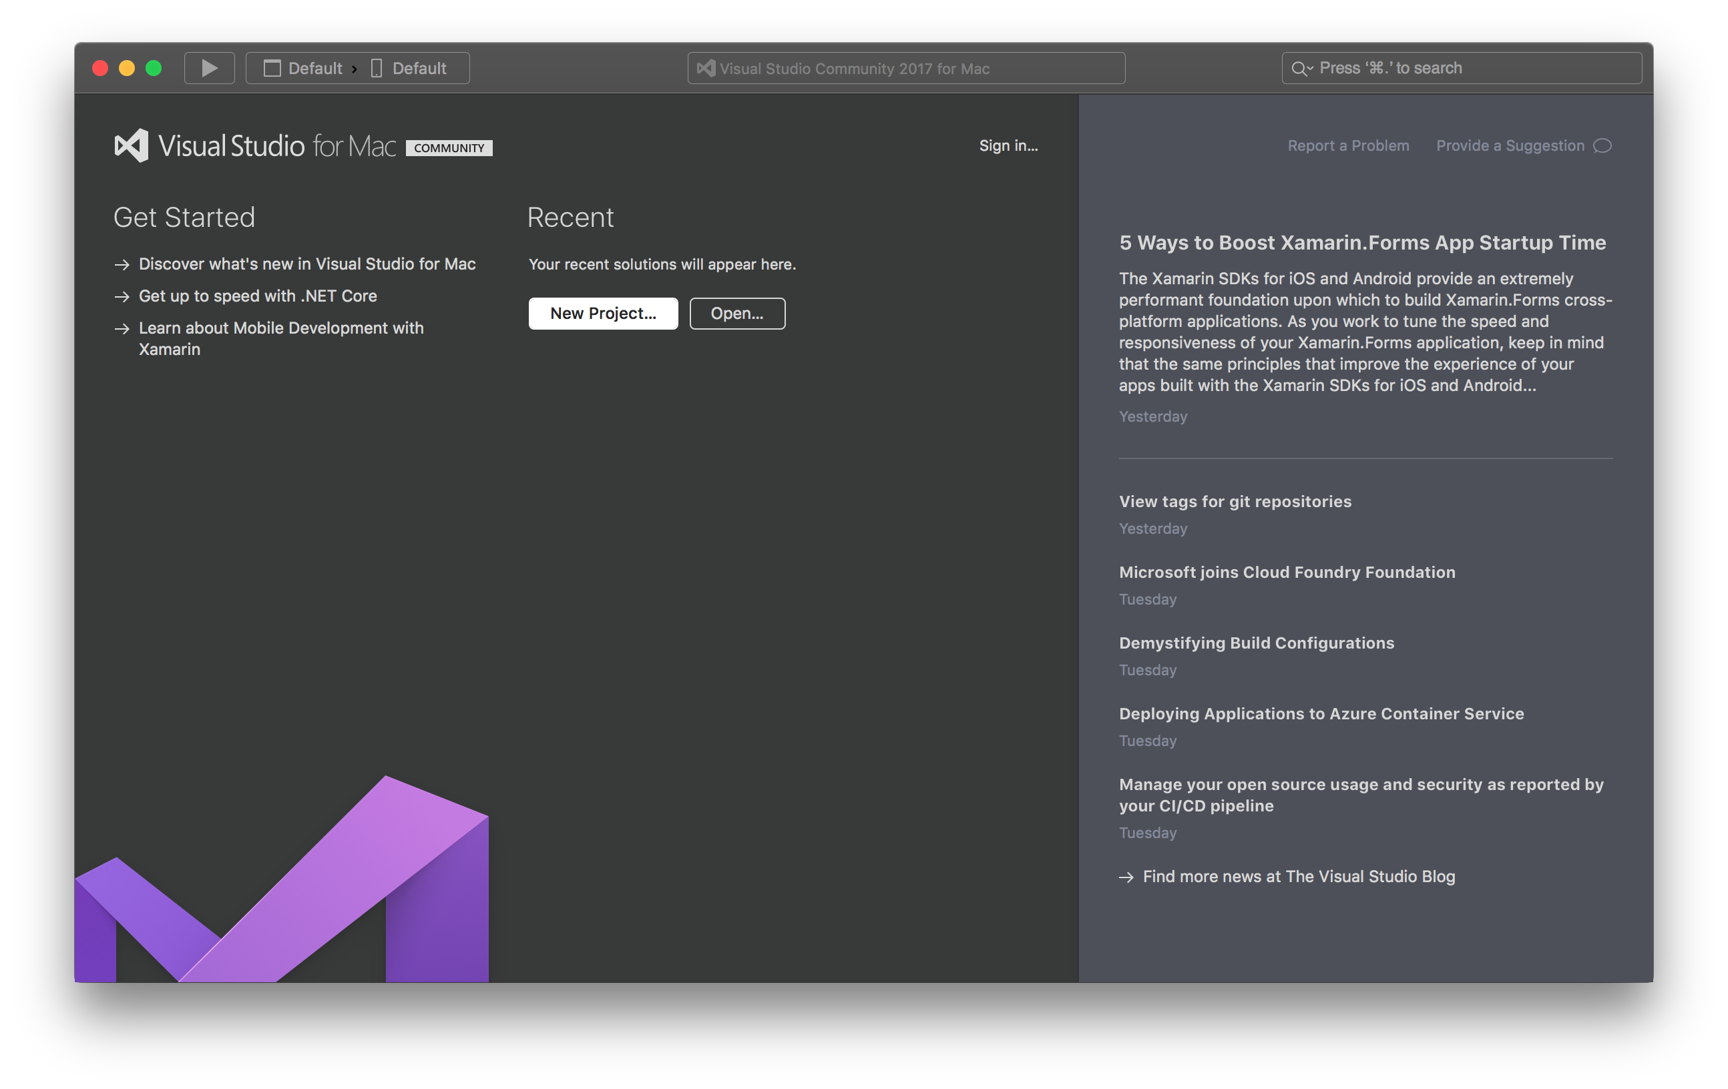
Task: Open the Default configuration selector
Action: pos(303,68)
